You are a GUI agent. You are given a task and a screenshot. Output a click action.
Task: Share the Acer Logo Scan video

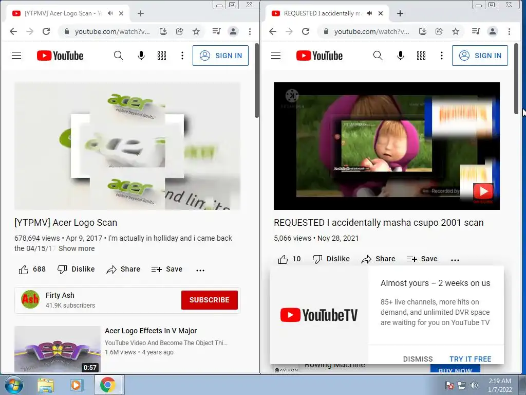(x=123, y=270)
